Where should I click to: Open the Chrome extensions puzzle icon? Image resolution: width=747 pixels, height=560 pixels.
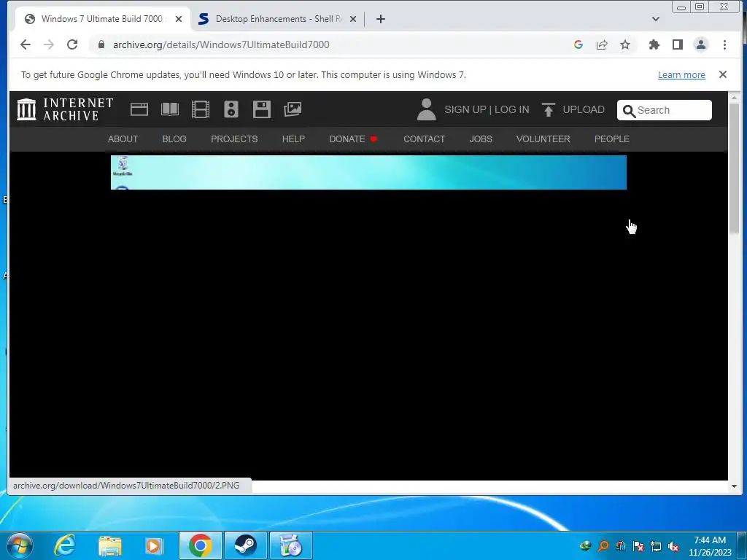654,44
